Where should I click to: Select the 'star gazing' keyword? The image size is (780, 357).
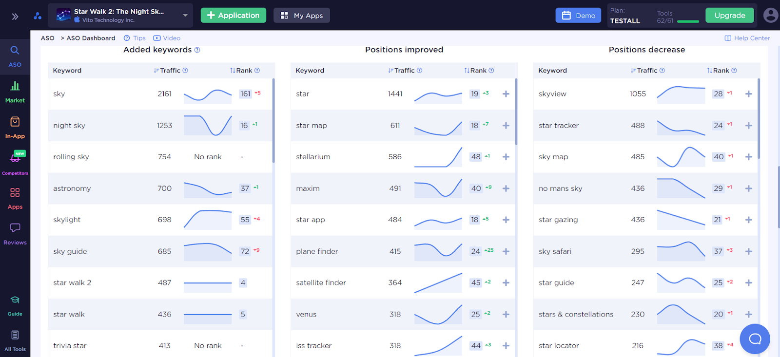558,220
